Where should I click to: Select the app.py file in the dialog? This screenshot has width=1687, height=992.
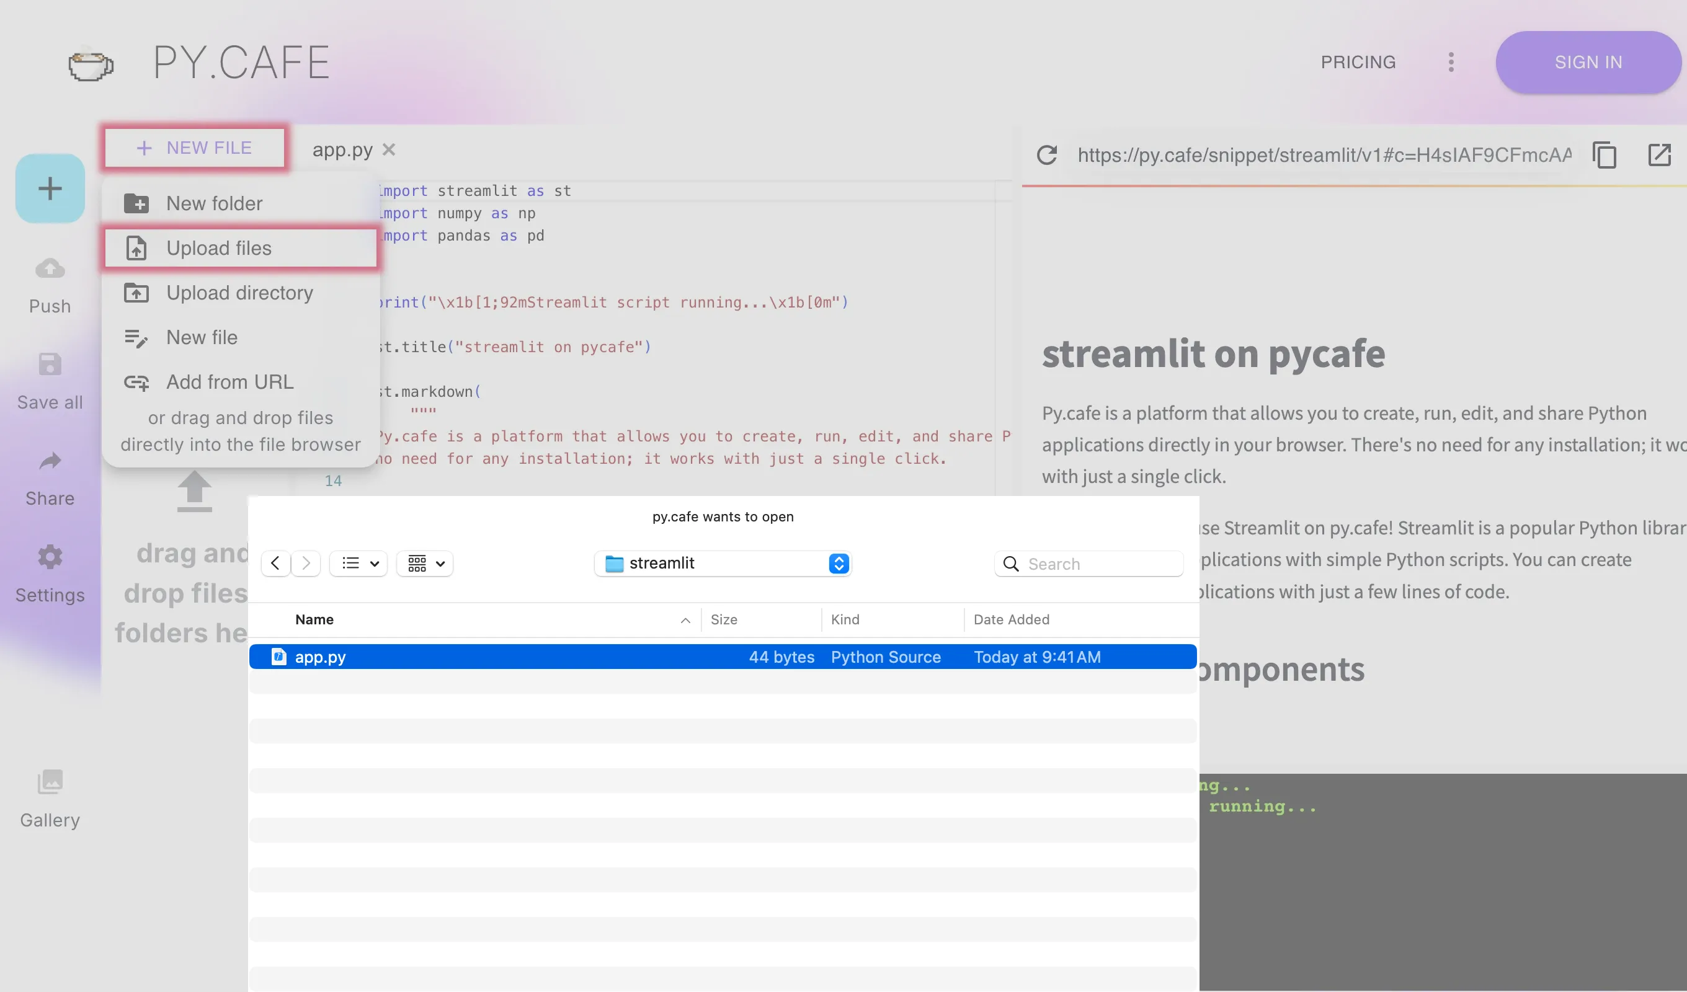[x=321, y=657]
